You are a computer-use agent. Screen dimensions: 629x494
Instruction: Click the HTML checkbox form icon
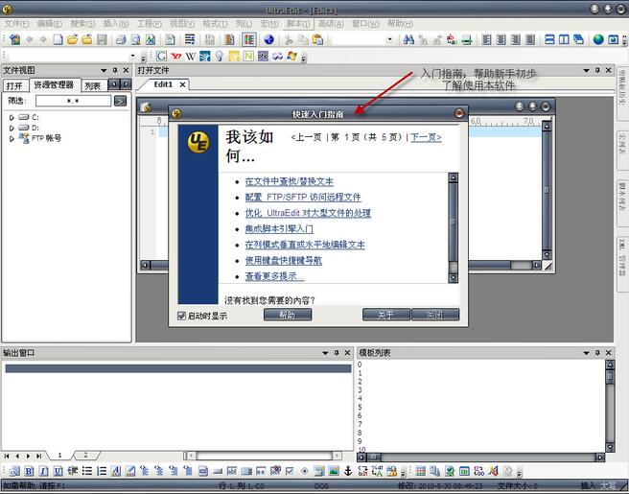click(x=290, y=471)
